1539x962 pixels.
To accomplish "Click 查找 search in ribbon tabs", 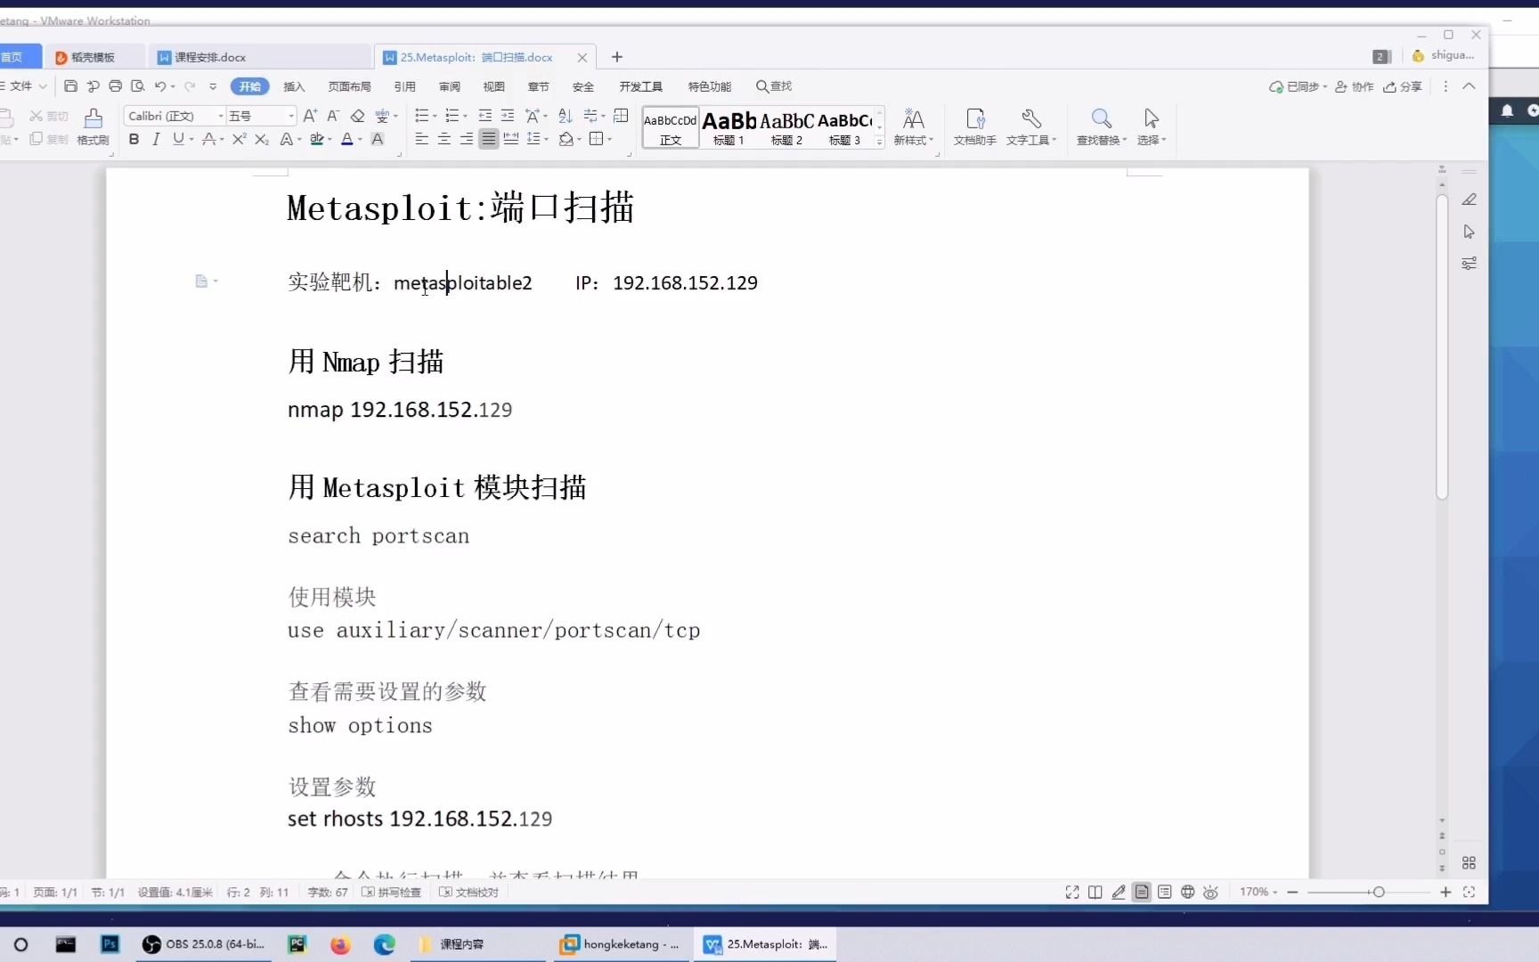I will pos(774,86).
